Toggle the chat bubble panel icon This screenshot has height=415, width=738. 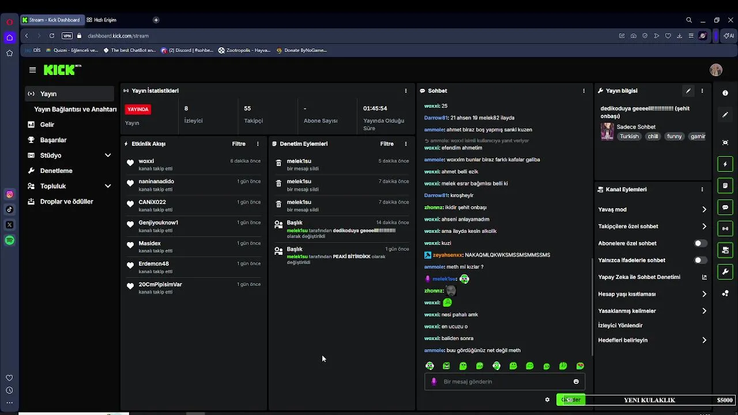(x=725, y=207)
